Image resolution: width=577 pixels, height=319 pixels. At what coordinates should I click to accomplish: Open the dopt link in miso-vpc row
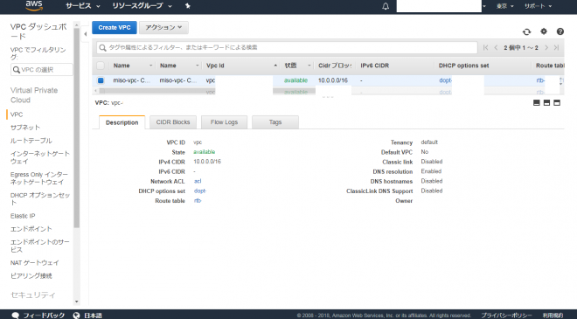click(x=445, y=80)
